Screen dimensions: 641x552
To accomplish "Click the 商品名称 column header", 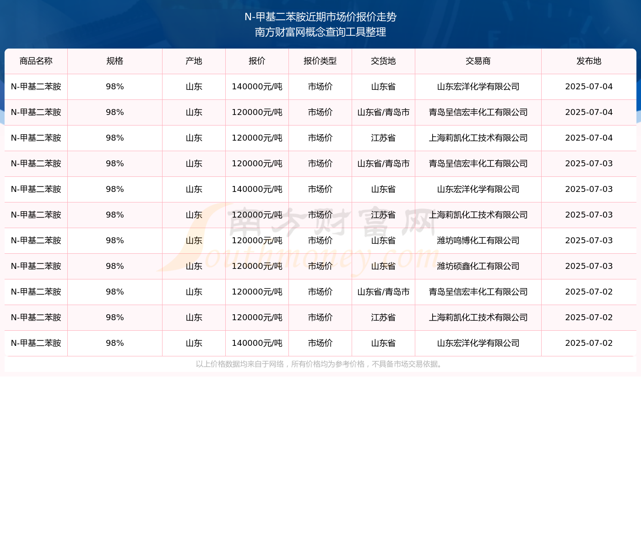I will [36, 61].
